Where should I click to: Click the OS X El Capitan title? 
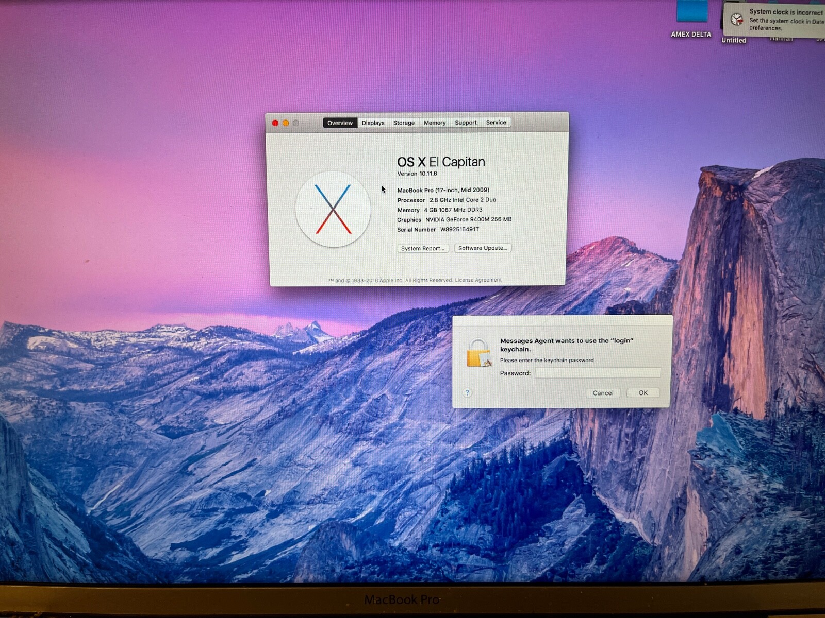pyautogui.click(x=441, y=162)
